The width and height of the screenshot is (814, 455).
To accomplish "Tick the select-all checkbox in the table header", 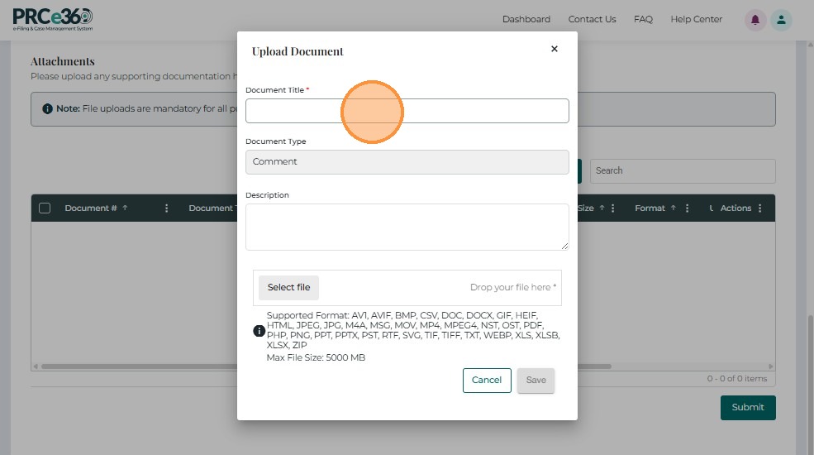I will (45, 208).
